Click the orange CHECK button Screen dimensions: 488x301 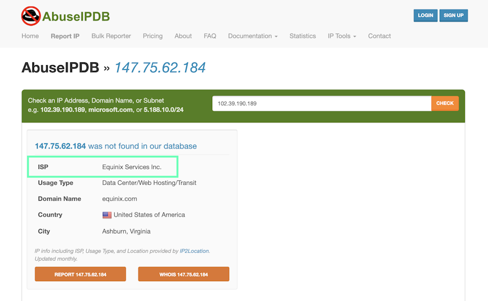point(445,103)
